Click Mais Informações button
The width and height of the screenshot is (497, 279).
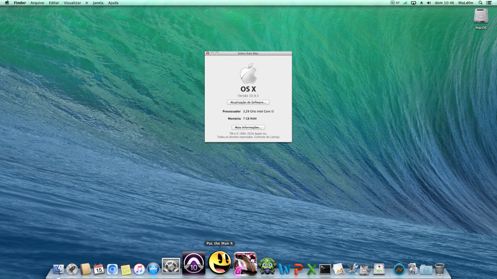pos(248,127)
